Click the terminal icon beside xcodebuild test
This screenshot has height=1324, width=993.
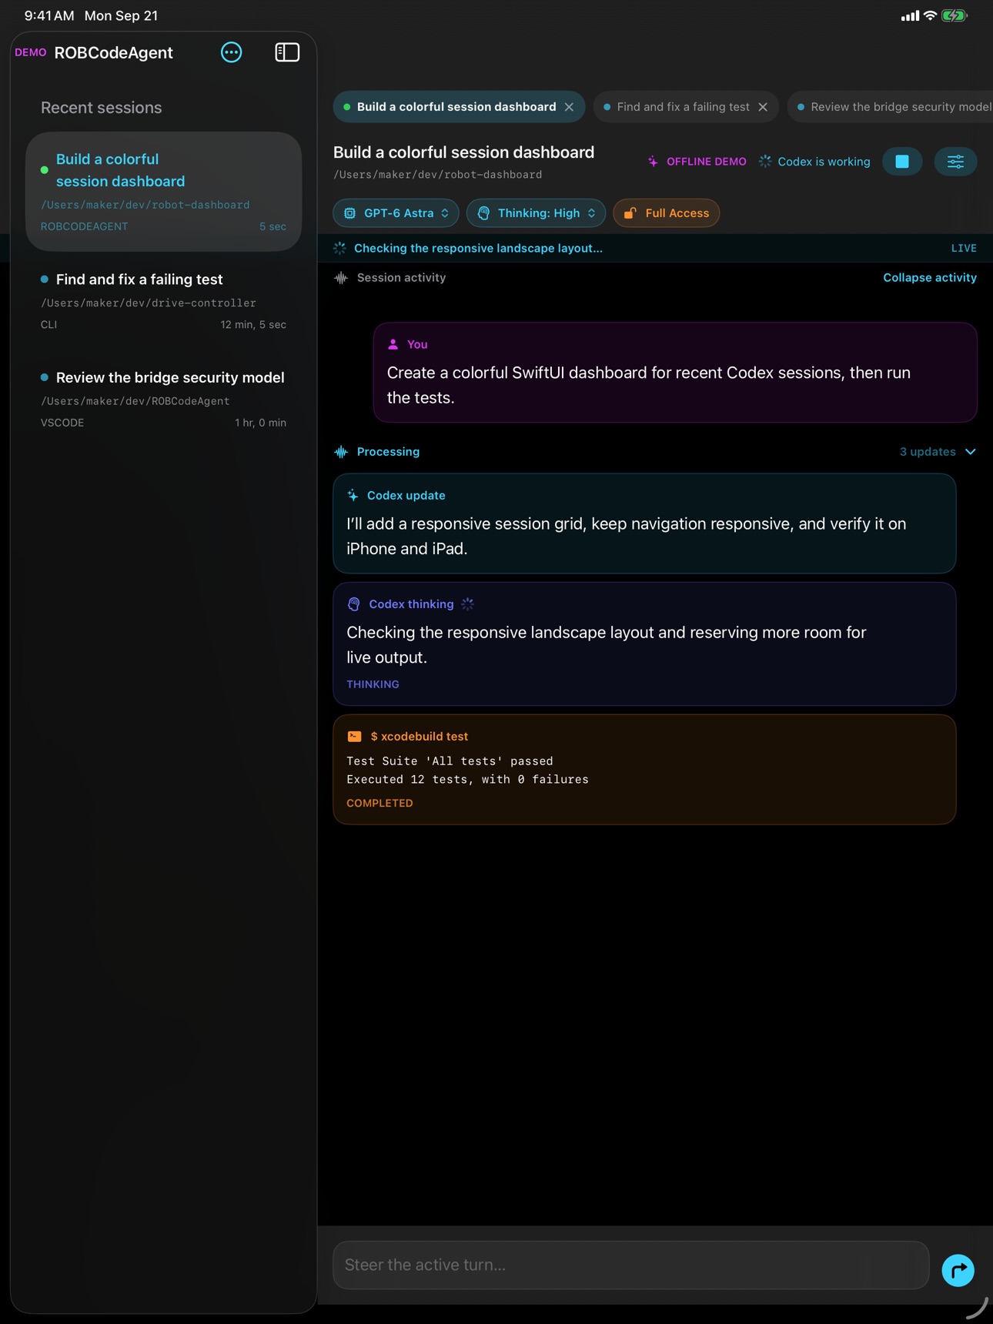[x=354, y=737]
